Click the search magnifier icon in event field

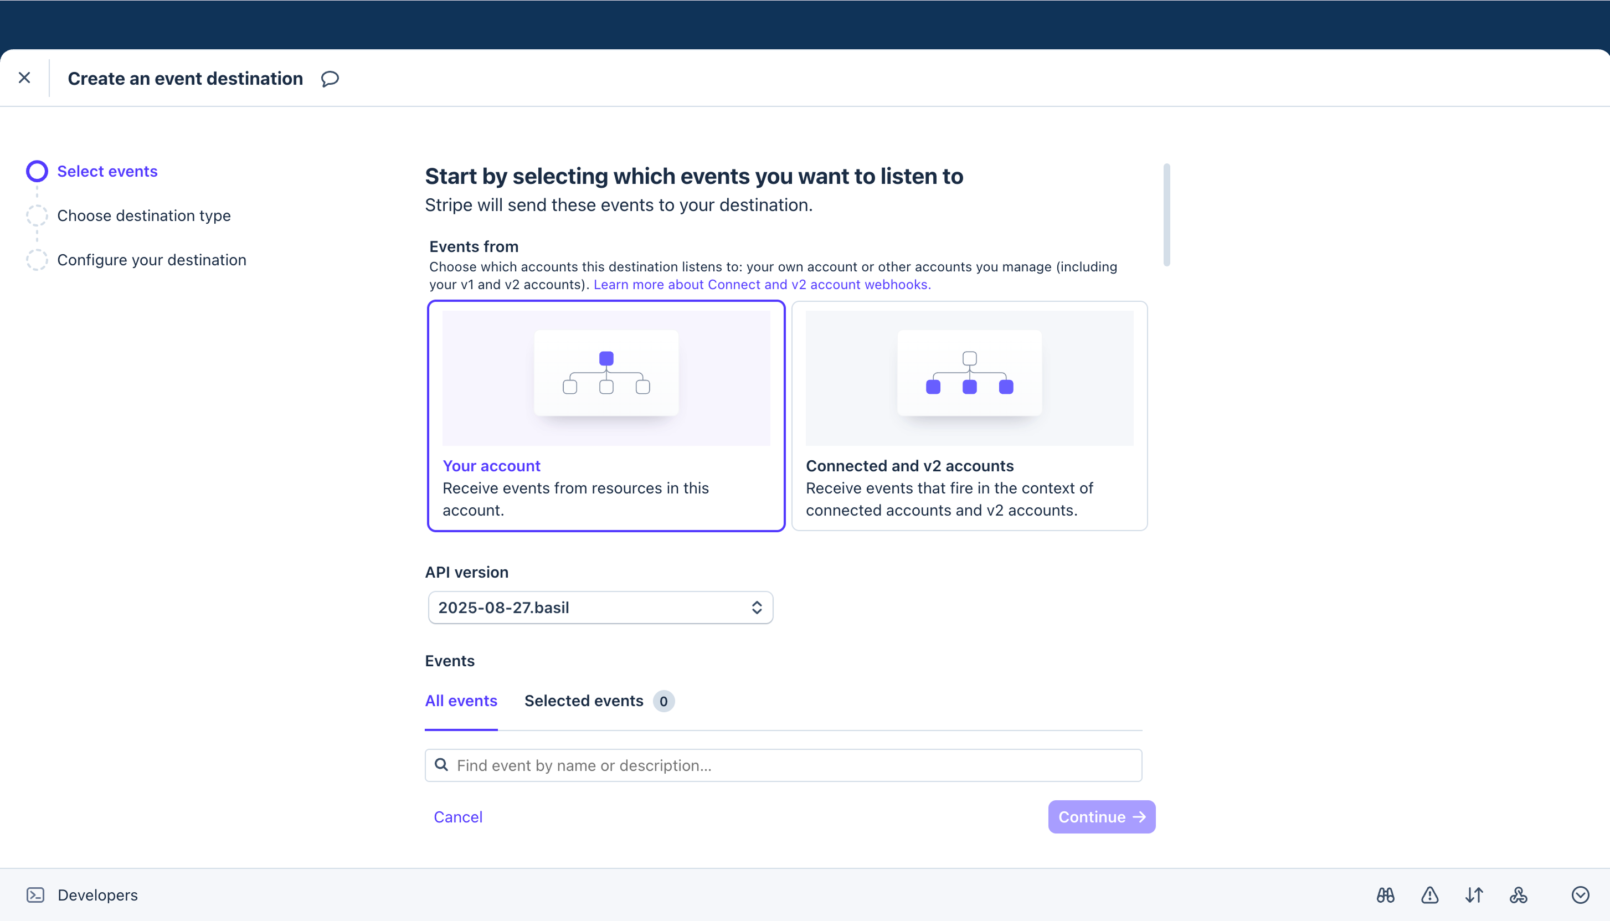coord(441,765)
